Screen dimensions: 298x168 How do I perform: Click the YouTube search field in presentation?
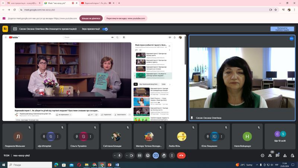[x=87, y=37]
